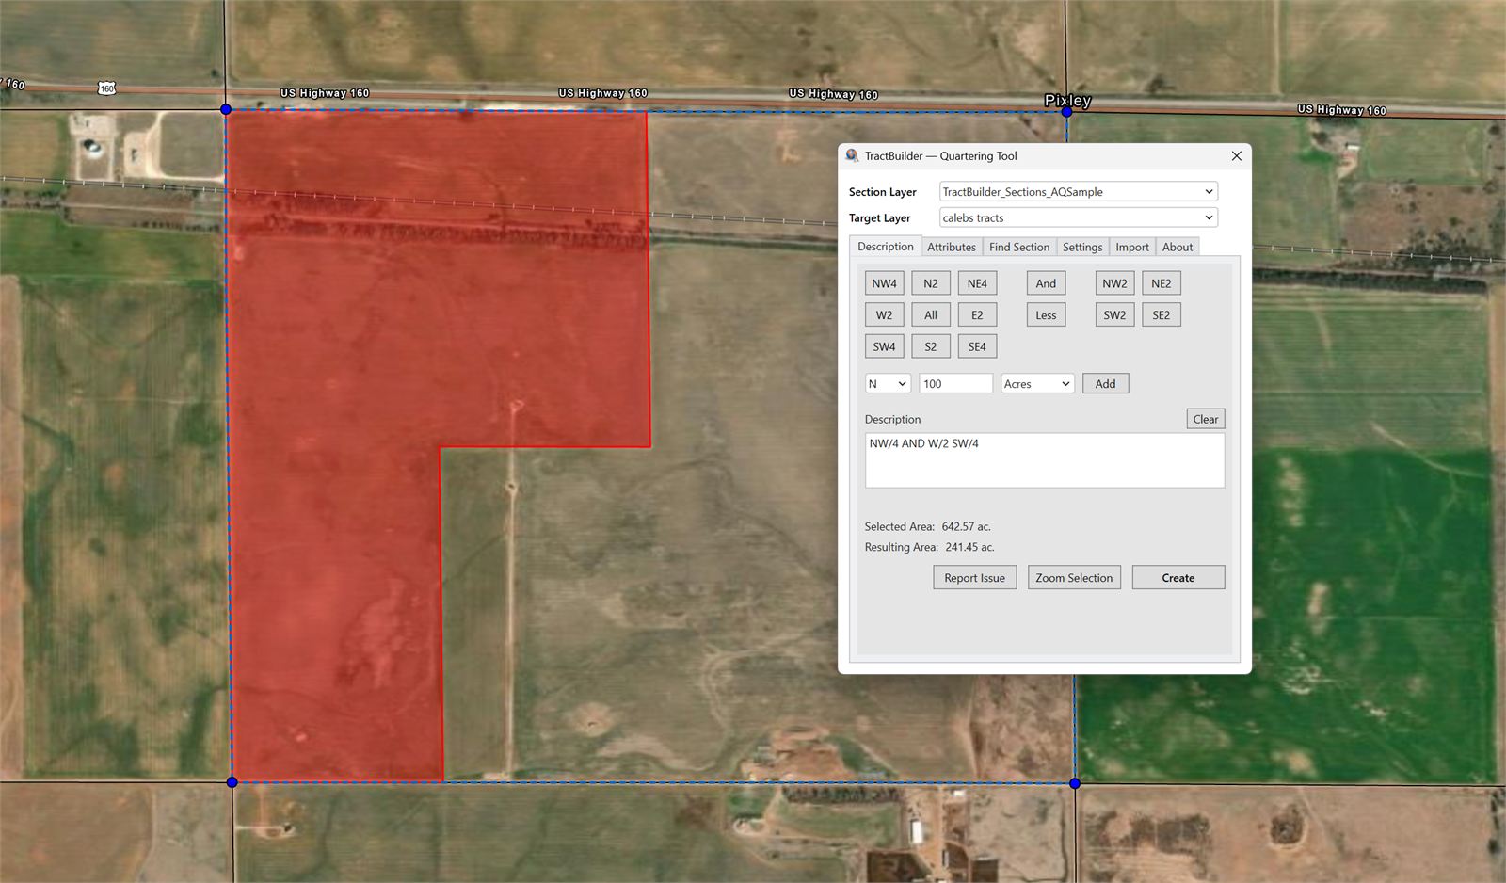
Task: Click the And operator button
Action: coord(1045,282)
